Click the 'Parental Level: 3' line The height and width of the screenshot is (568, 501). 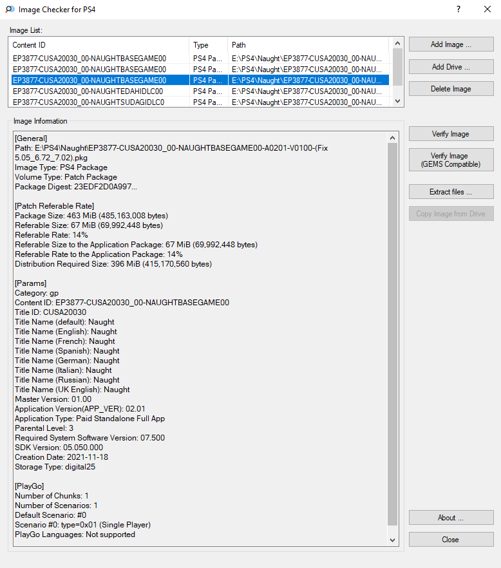(44, 428)
